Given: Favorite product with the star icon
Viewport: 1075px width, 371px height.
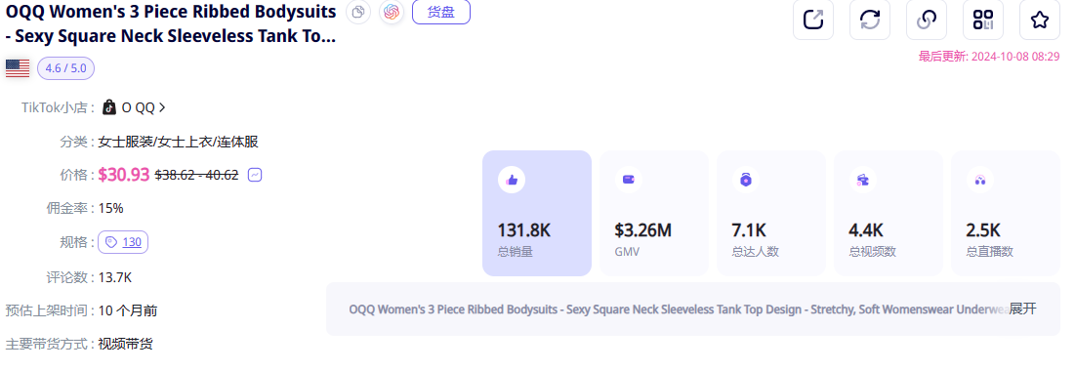Looking at the screenshot, I should [1039, 20].
